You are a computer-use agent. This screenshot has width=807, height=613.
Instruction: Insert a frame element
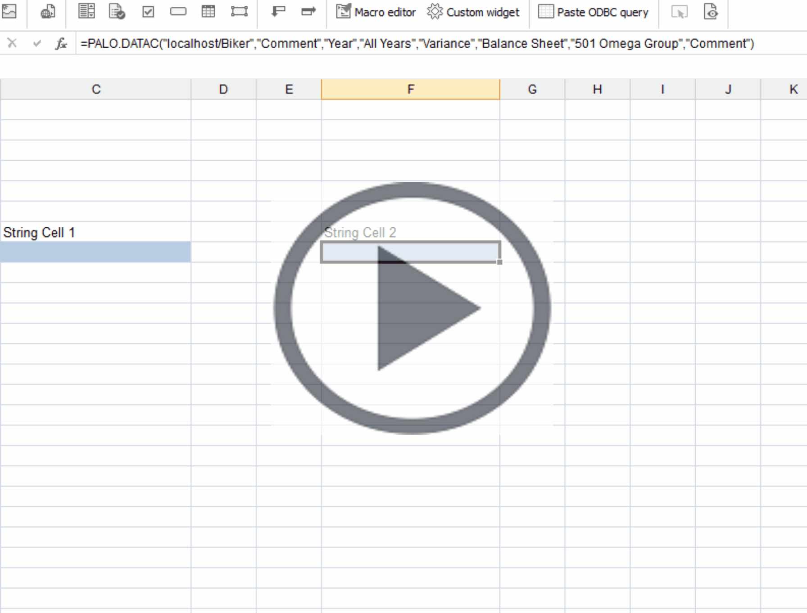tap(240, 12)
